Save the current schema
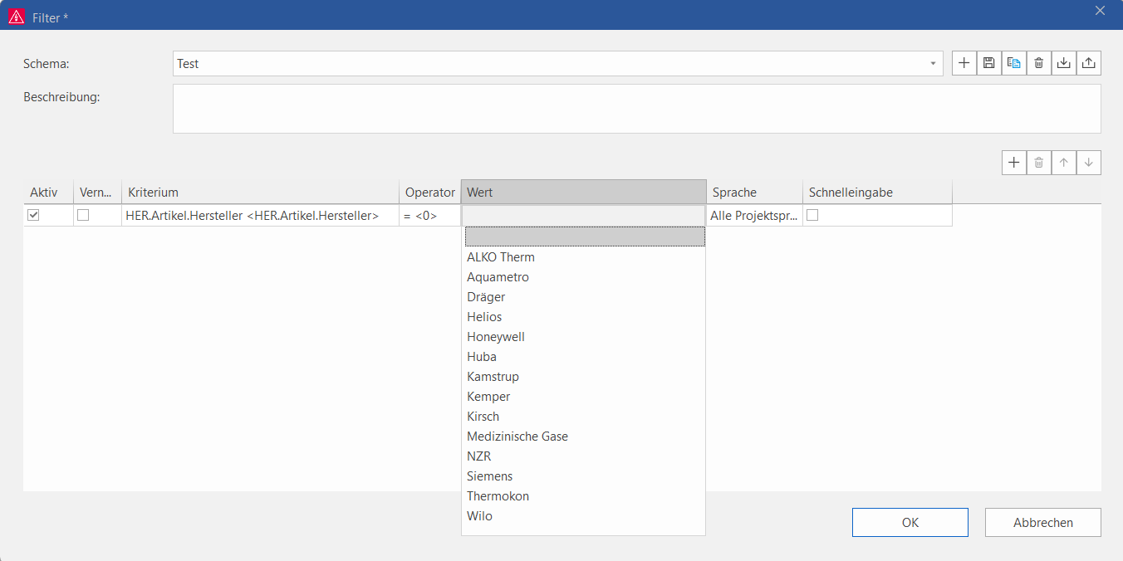 click(x=988, y=63)
